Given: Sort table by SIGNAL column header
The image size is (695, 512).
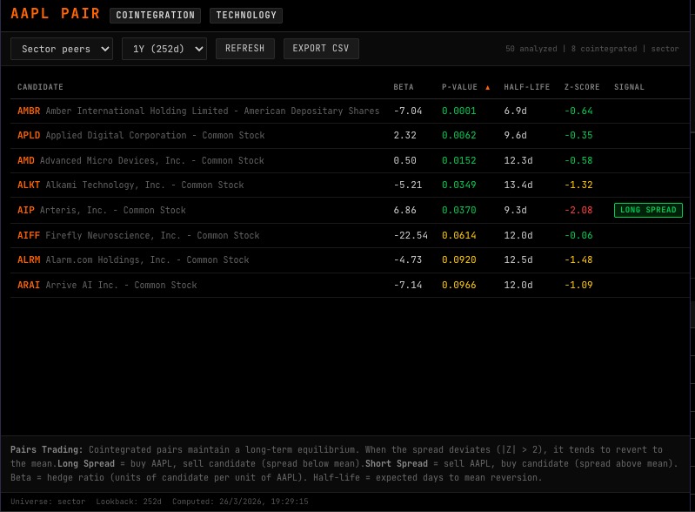Looking at the screenshot, I should tap(629, 87).
